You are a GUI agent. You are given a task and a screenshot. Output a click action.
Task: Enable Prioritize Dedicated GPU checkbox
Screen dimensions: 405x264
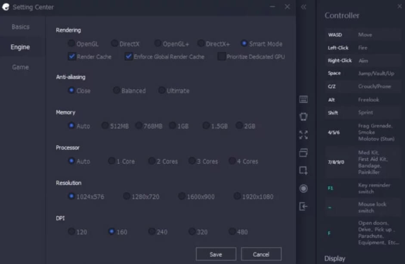coord(222,57)
